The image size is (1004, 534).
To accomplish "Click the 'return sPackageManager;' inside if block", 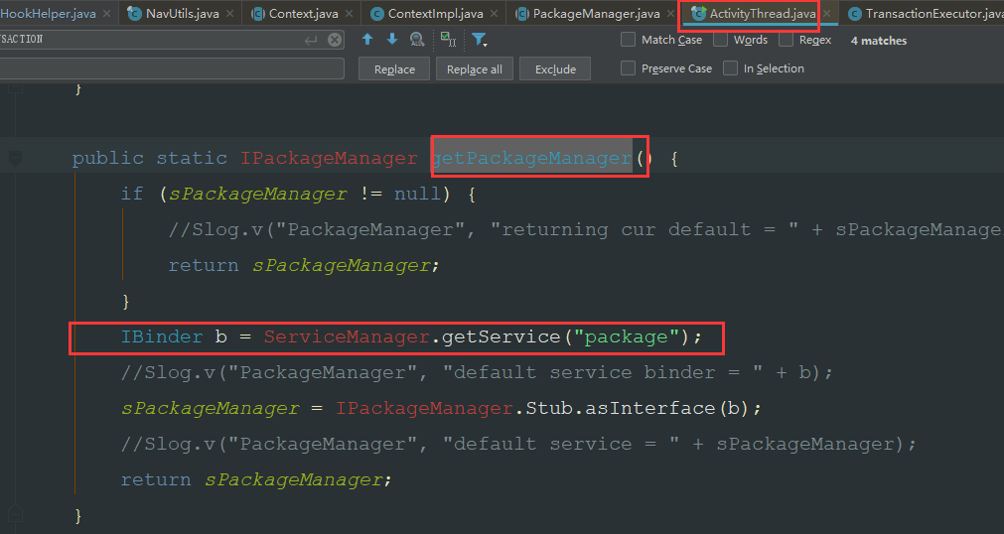I will click(304, 265).
